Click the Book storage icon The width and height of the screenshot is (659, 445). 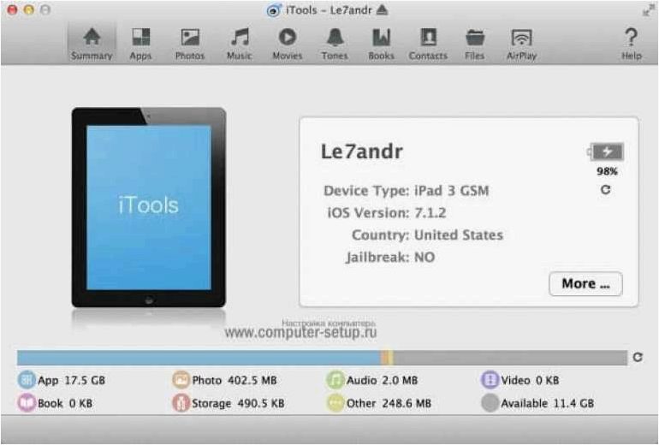pos(27,402)
